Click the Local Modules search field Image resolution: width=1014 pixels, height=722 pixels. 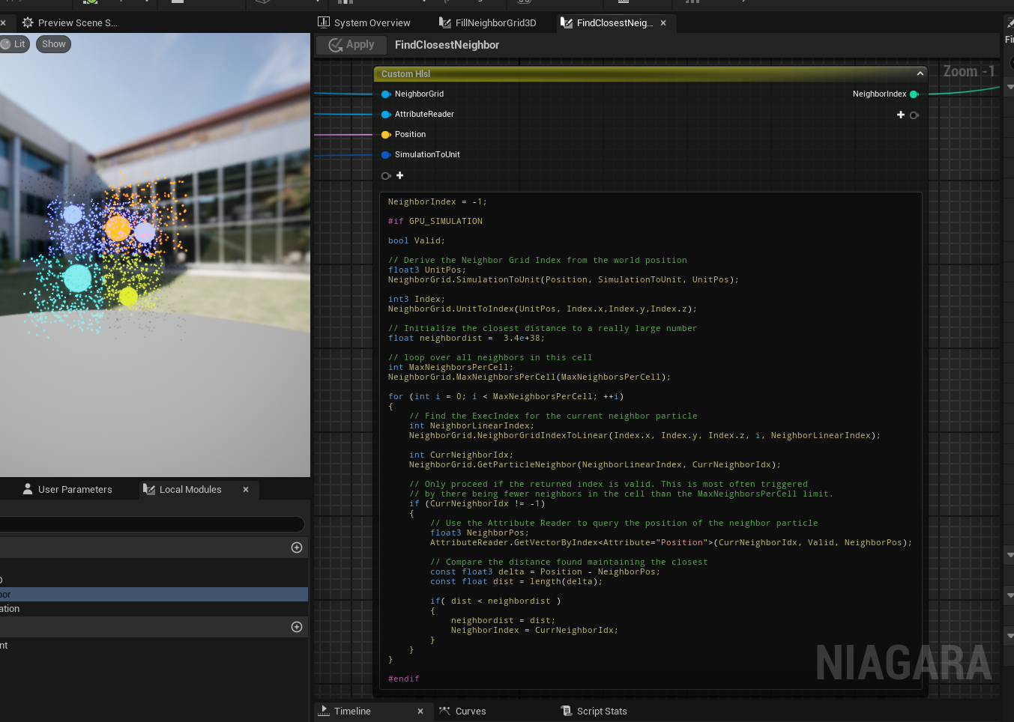(150, 524)
